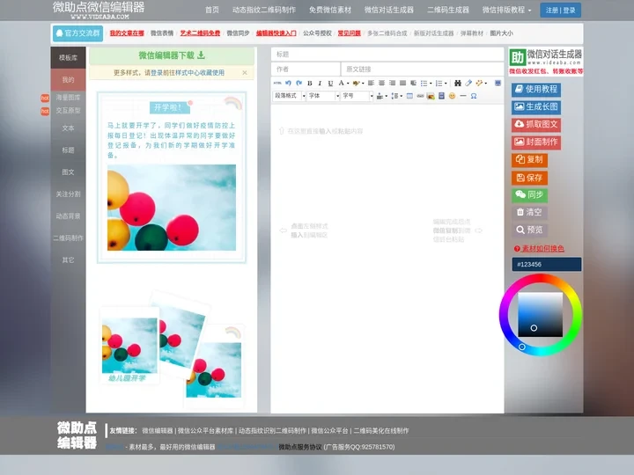Image resolution: width=634 pixels, height=475 pixels.
Task: Toggle italic formatting
Action: [x=320, y=83]
